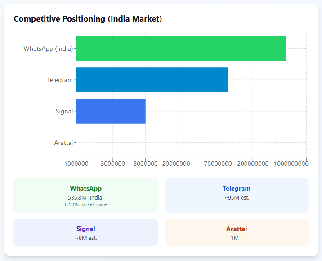Click the green WhatsApp (India) bar
Image resolution: width=322 pixels, height=261 pixels.
pyautogui.click(x=181, y=48)
